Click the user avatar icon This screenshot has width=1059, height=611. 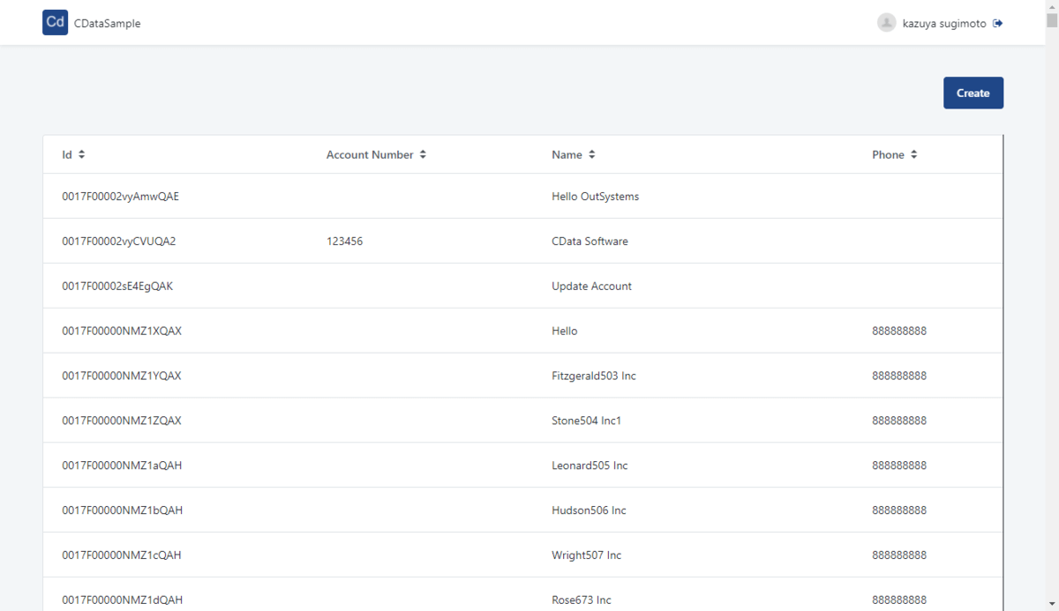click(x=886, y=23)
